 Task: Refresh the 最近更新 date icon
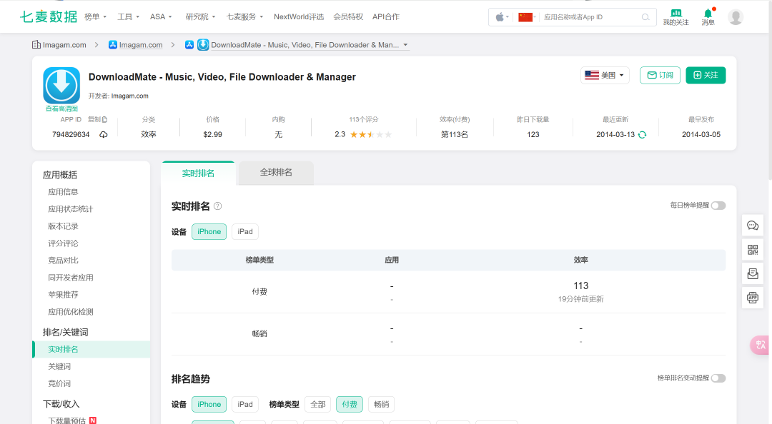pyautogui.click(x=642, y=135)
